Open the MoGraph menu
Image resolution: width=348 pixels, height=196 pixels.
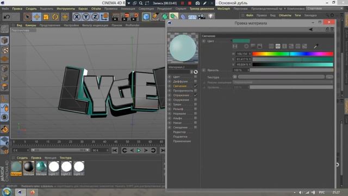[223, 9]
